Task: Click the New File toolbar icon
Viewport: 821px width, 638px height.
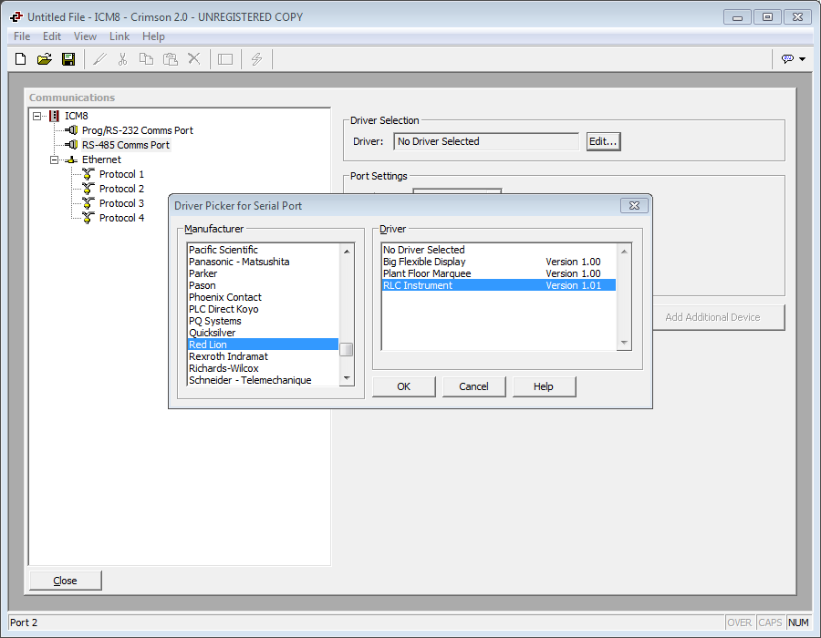Action: tap(21, 59)
